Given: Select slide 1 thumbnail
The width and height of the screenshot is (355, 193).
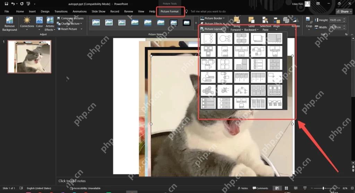Looking at the screenshot, I should tap(29, 56).
